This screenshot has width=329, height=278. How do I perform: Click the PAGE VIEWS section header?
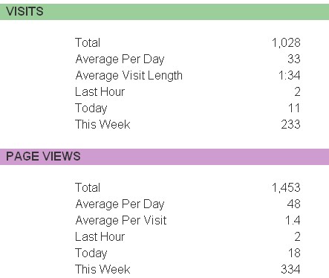[x=164, y=157]
